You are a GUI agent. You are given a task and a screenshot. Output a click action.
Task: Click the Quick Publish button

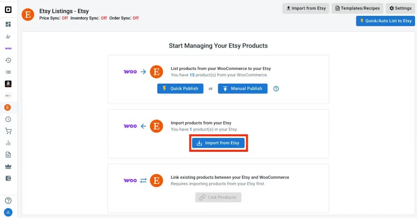(180, 88)
